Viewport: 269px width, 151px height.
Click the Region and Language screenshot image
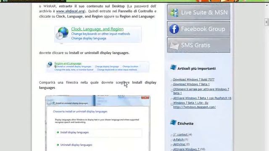click(x=98, y=67)
